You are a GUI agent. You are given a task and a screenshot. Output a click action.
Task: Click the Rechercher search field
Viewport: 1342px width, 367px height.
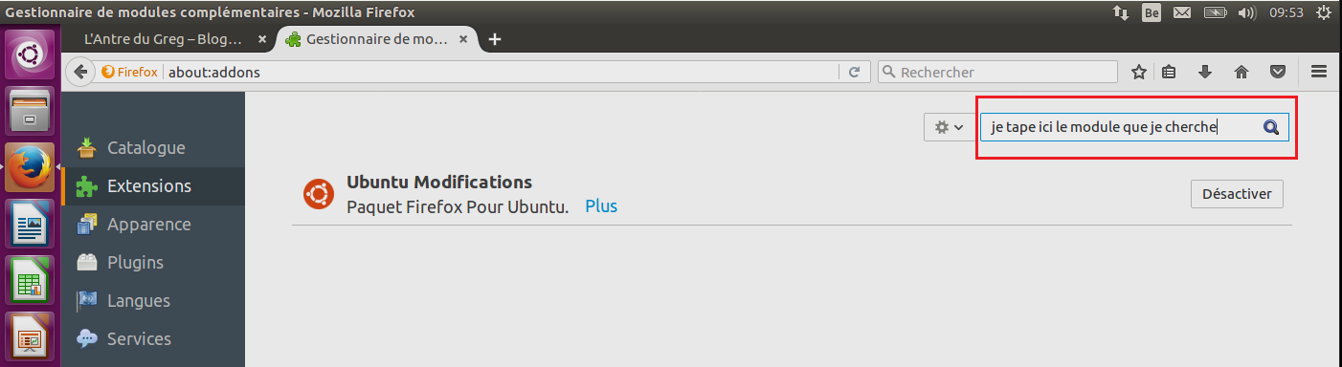[x=997, y=72]
